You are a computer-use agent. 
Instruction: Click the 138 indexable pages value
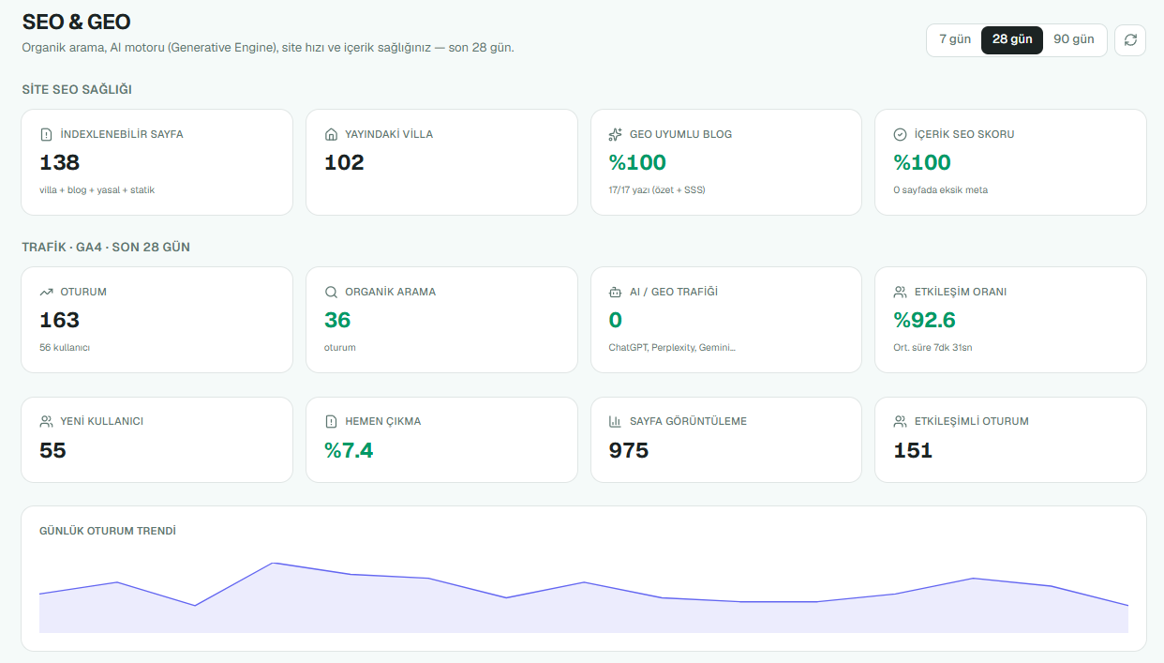[59, 162]
